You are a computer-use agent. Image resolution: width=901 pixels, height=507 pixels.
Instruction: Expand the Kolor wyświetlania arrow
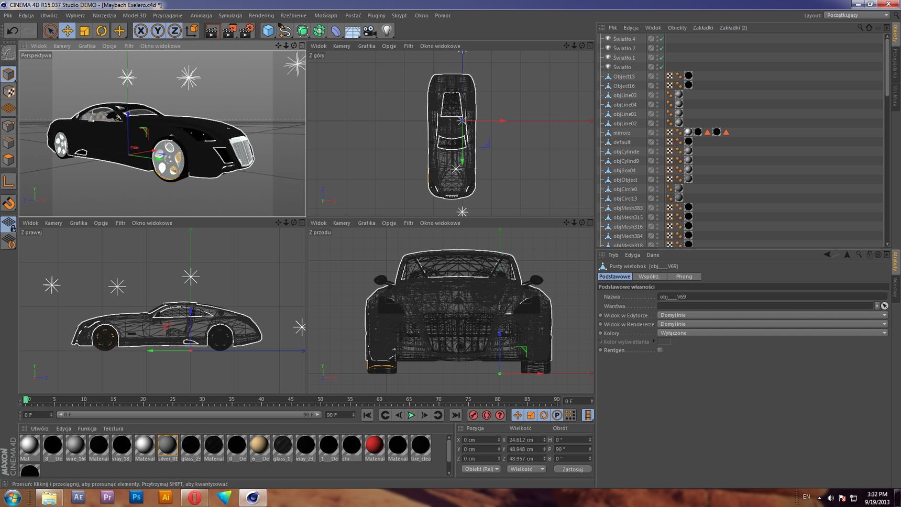click(654, 341)
